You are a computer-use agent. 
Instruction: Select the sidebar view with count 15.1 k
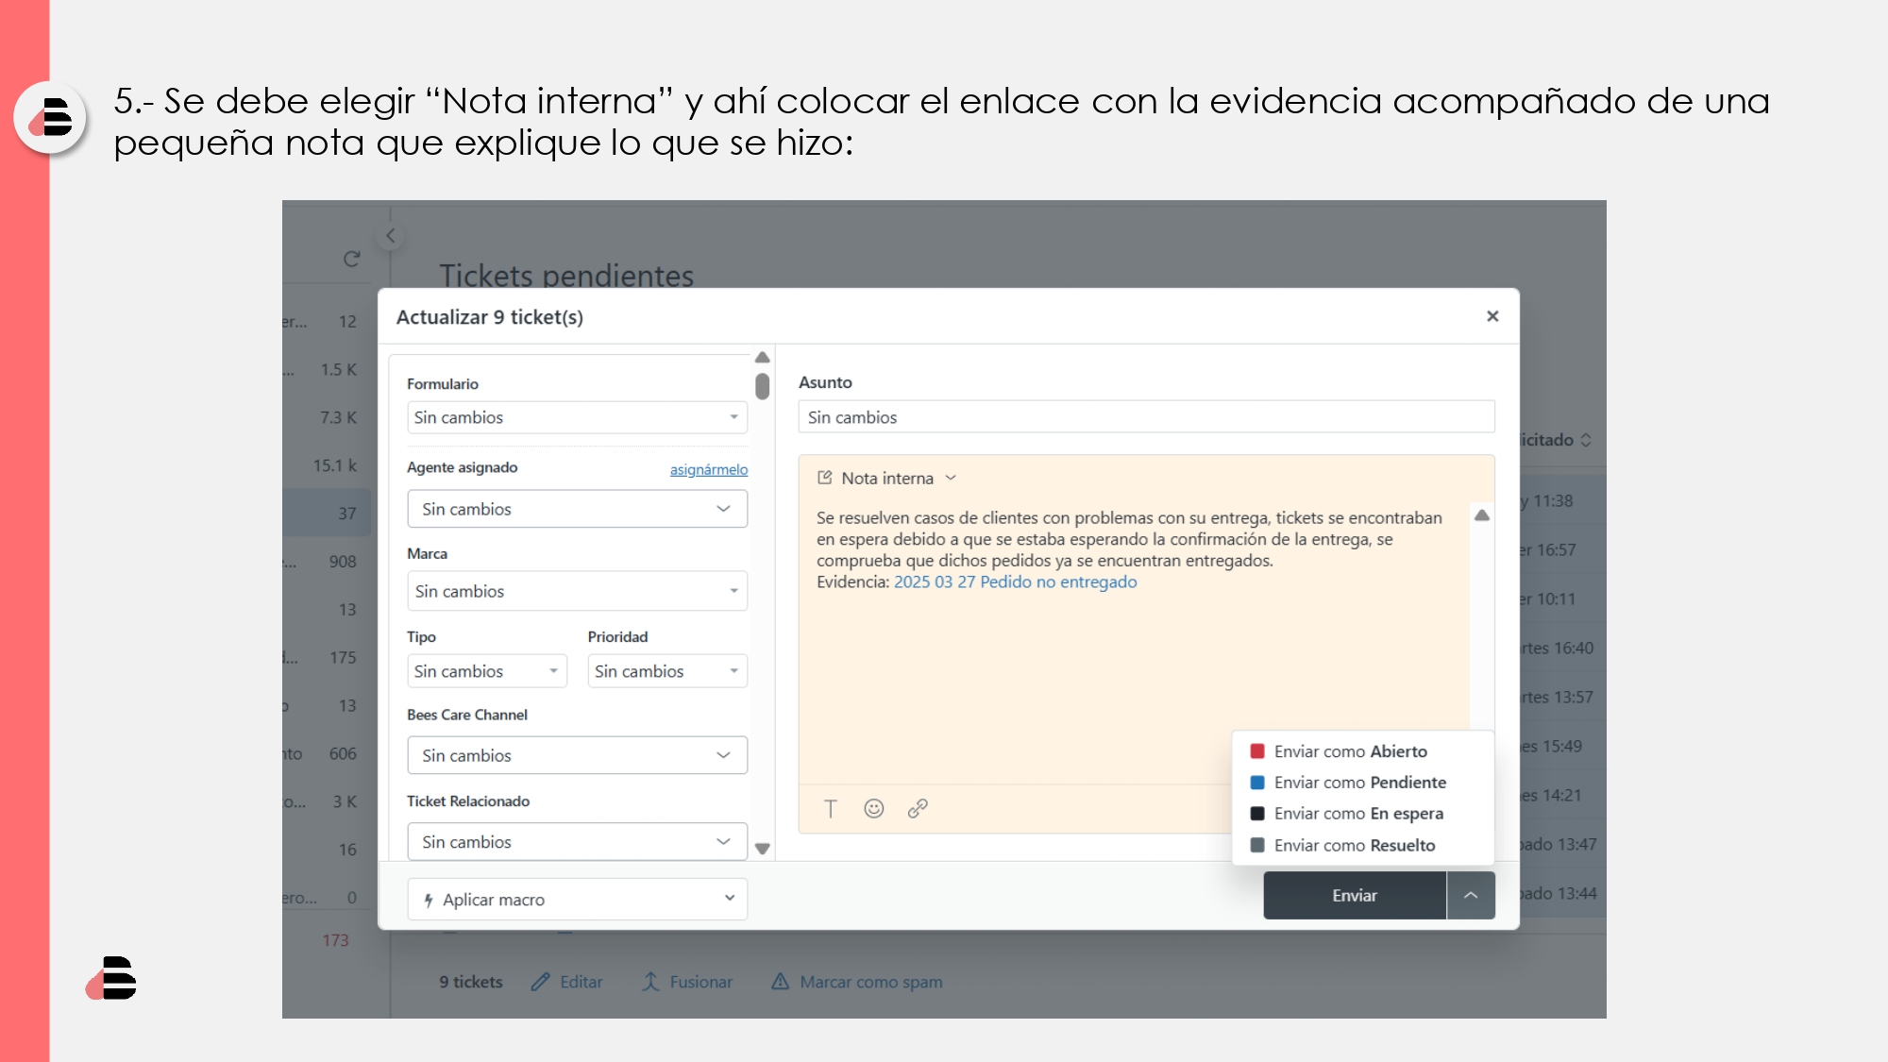(x=327, y=465)
